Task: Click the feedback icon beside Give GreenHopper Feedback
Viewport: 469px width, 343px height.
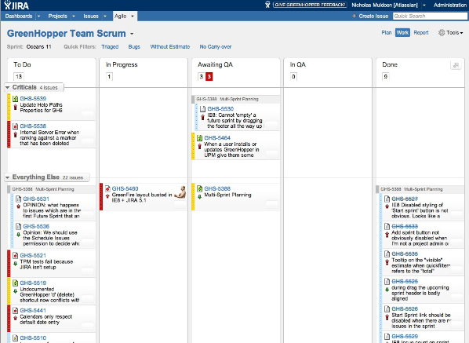Action: [267, 5]
